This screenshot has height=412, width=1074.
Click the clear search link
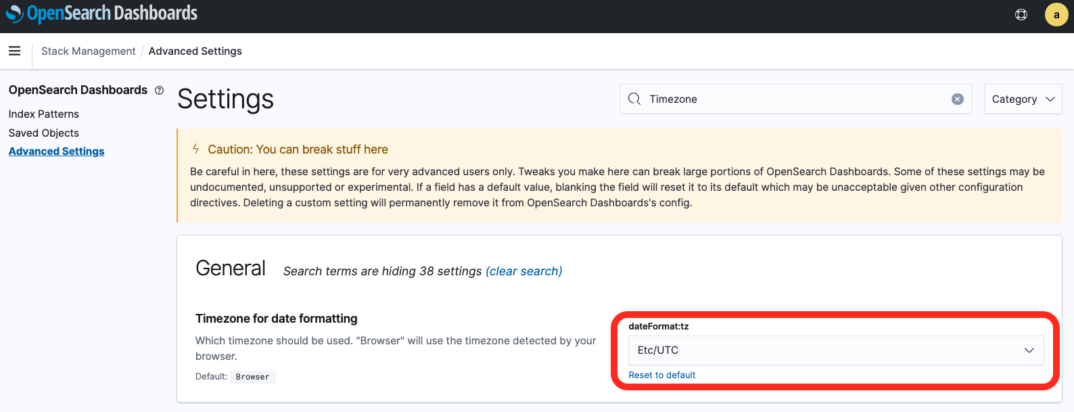click(x=524, y=271)
